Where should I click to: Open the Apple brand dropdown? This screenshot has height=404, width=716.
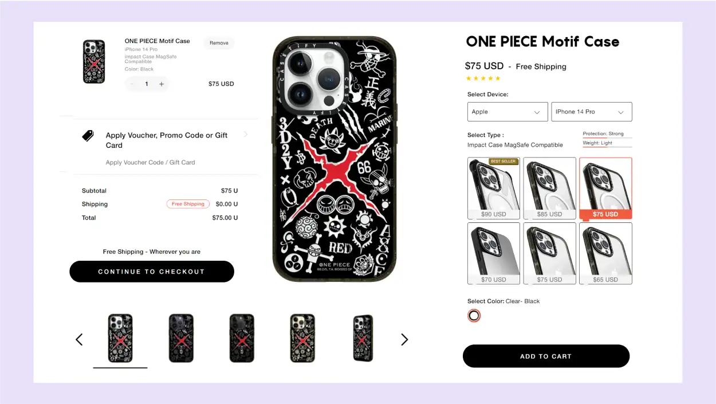pyautogui.click(x=507, y=112)
